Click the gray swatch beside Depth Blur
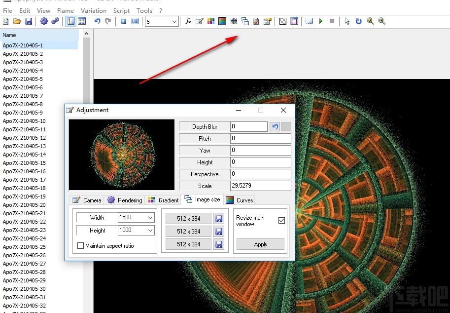 286,127
